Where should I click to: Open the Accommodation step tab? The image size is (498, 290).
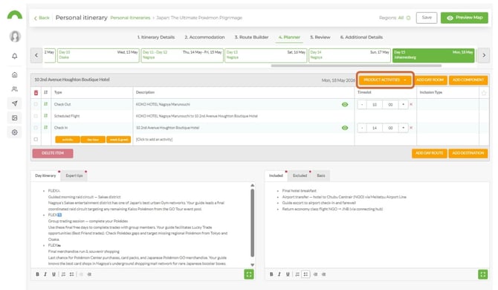(204, 37)
